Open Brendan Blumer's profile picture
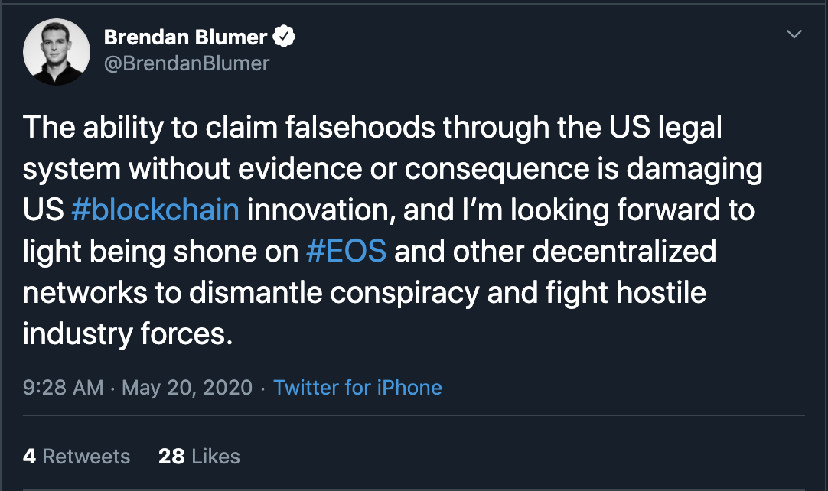This screenshot has width=828, height=491. 53,52
